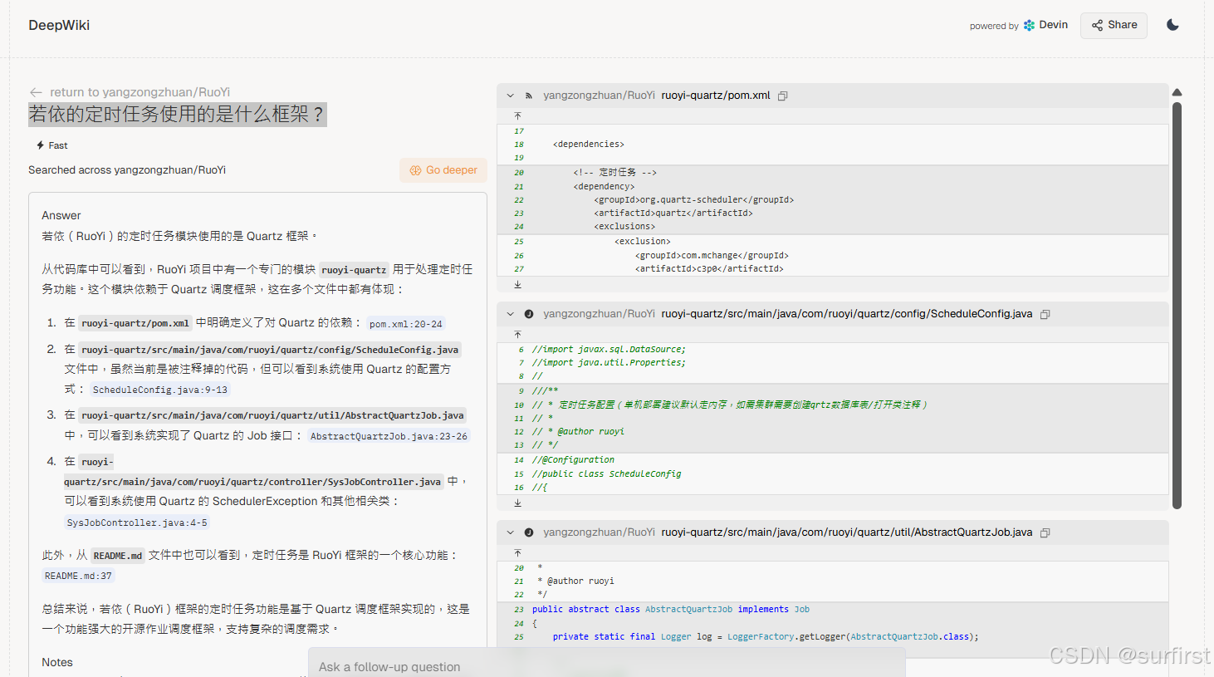Click line 15 public class ScheduleConfig
The height and width of the screenshot is (677, 1214).
[606, 474]
